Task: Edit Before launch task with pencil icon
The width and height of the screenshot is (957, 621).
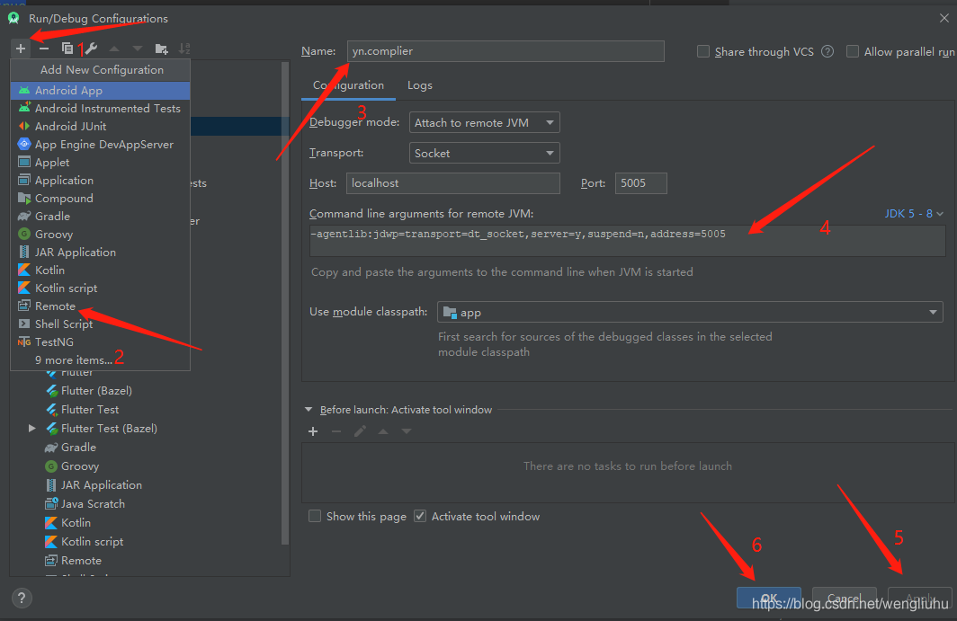Action: click(360, 431)
